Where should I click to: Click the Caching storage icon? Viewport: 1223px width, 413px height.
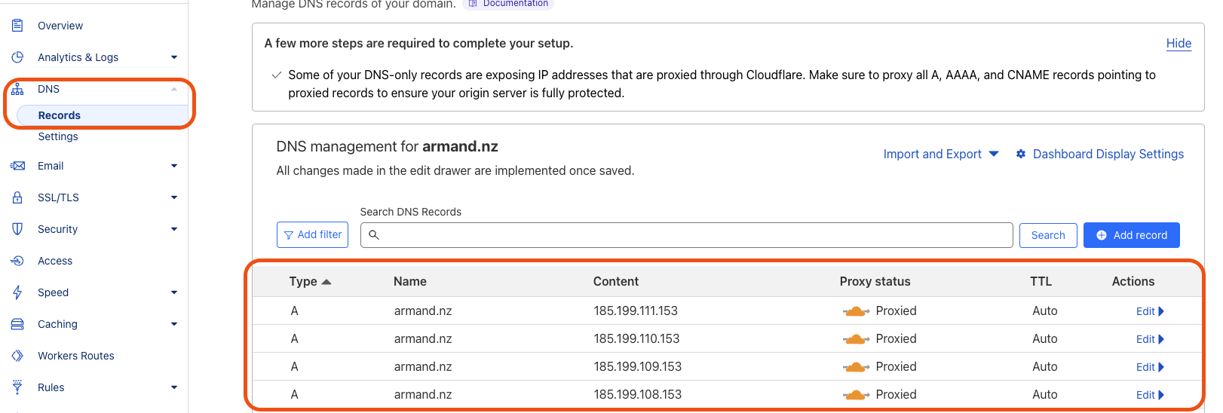pos(17,324)
